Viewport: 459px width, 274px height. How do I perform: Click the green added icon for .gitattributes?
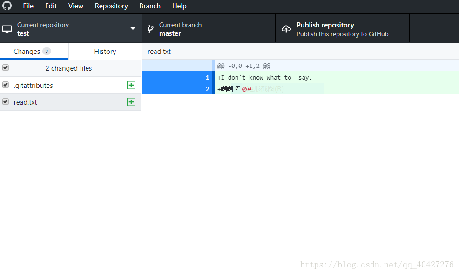coord(131,85)
